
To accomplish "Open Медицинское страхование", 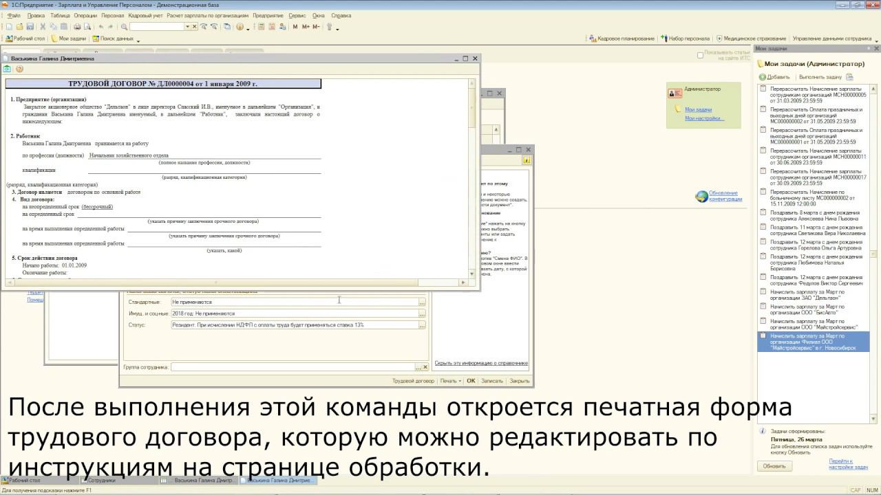I will [751, 38].
